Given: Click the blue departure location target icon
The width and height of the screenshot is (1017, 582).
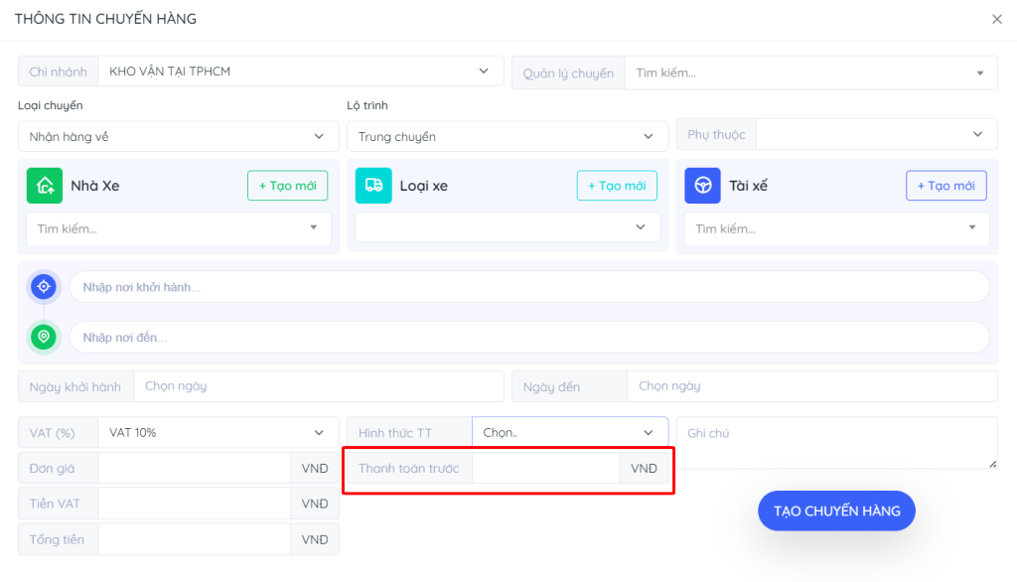Looking at the screenshot, I should coord(44,287).
